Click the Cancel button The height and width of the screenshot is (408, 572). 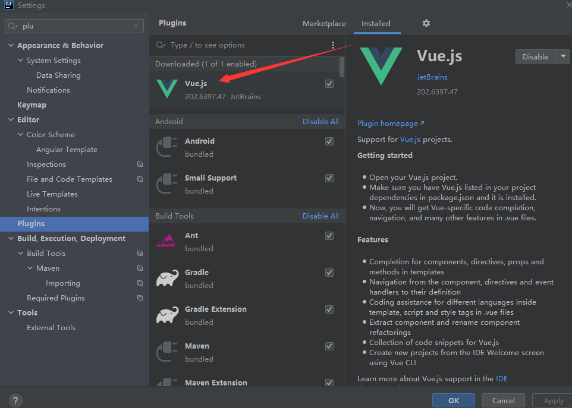504,401
